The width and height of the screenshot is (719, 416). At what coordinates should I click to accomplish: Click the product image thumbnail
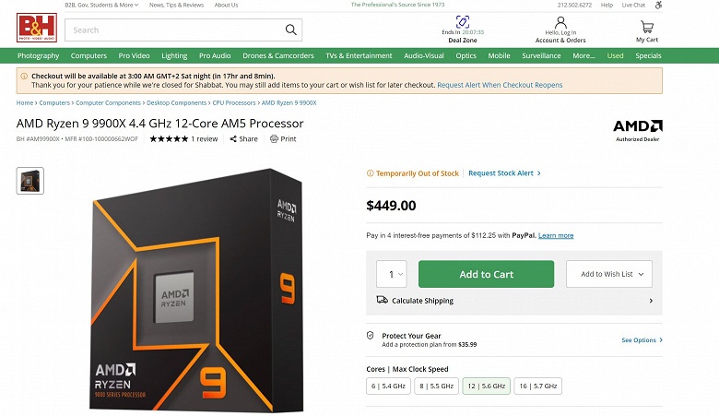[30, 180]
